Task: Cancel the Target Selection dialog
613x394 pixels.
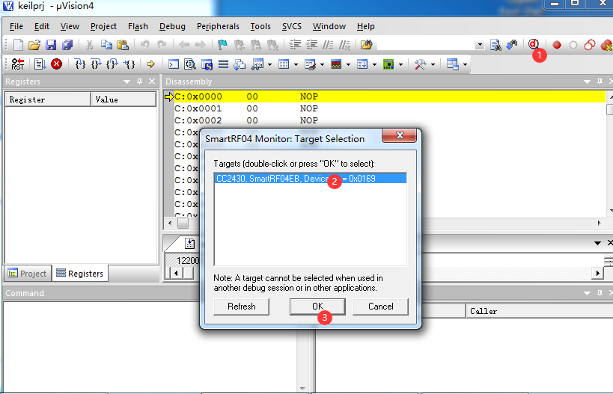Action: (x=380, y=307)
